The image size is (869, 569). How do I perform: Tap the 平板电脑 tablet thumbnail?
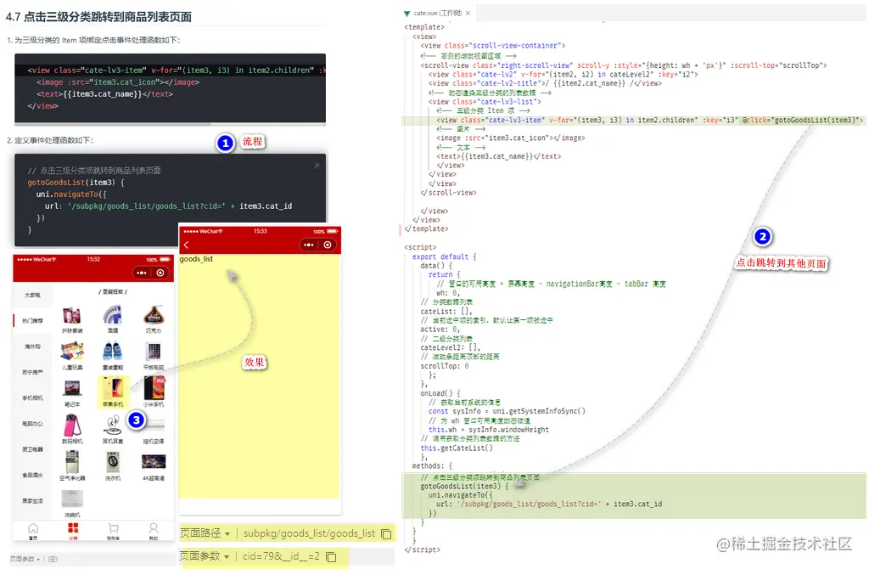154,352
